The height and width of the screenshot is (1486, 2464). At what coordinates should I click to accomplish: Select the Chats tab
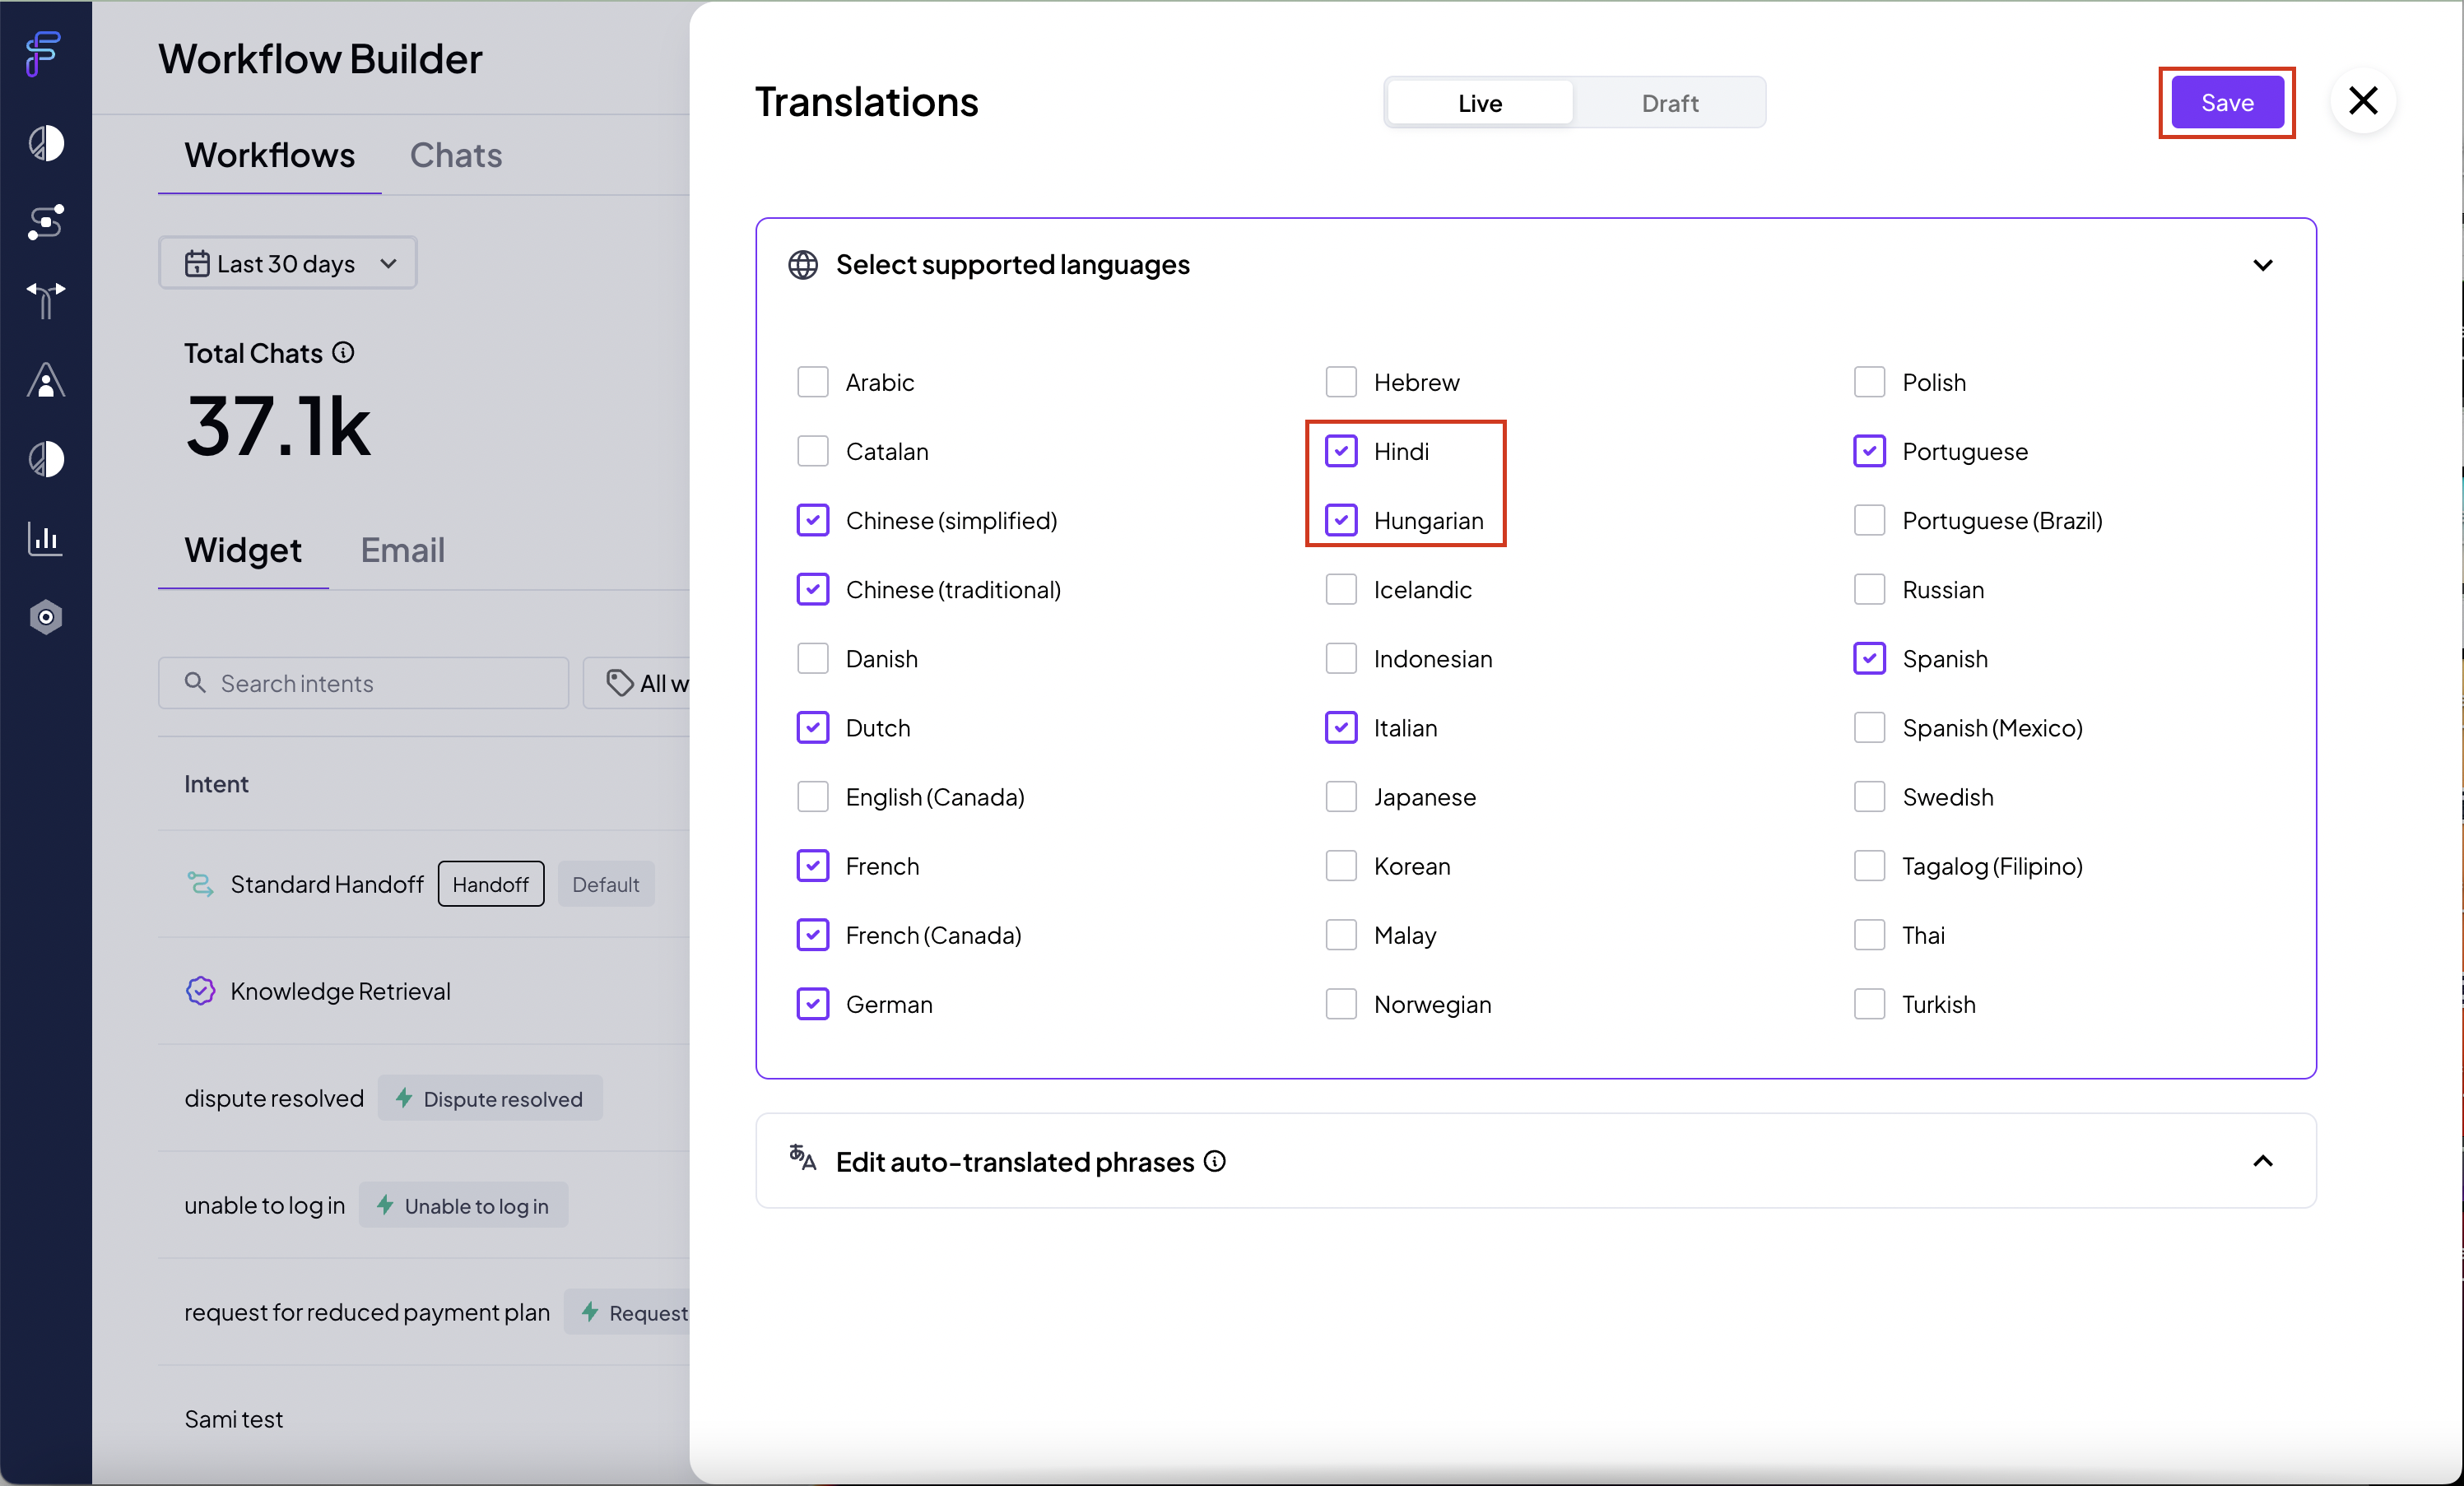456,155
